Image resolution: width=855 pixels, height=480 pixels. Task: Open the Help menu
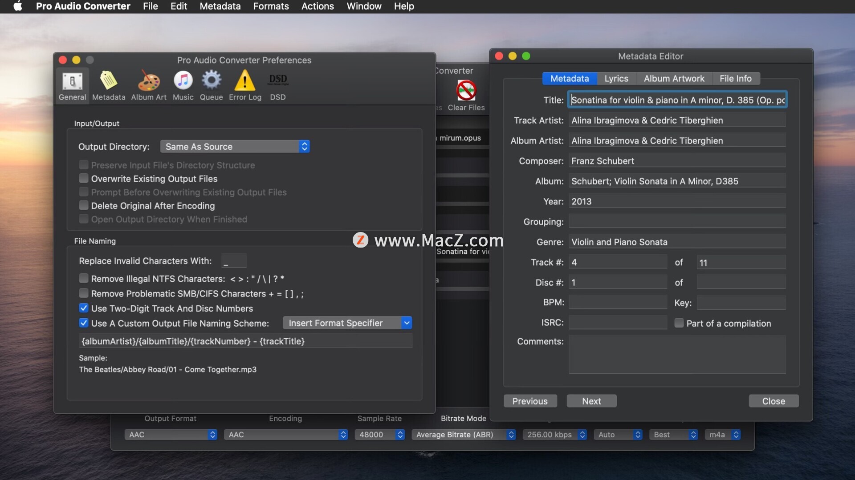click(x=404, y=6)
